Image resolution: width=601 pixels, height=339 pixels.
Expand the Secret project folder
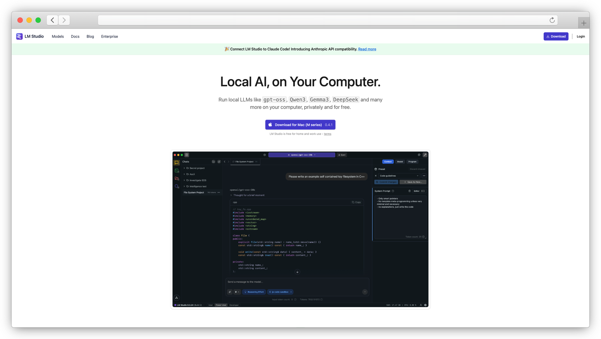click(184, 168)
